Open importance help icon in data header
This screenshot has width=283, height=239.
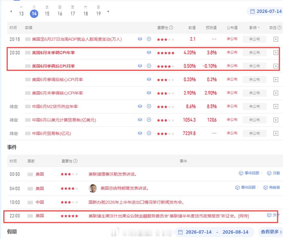(x=171, y=28)
